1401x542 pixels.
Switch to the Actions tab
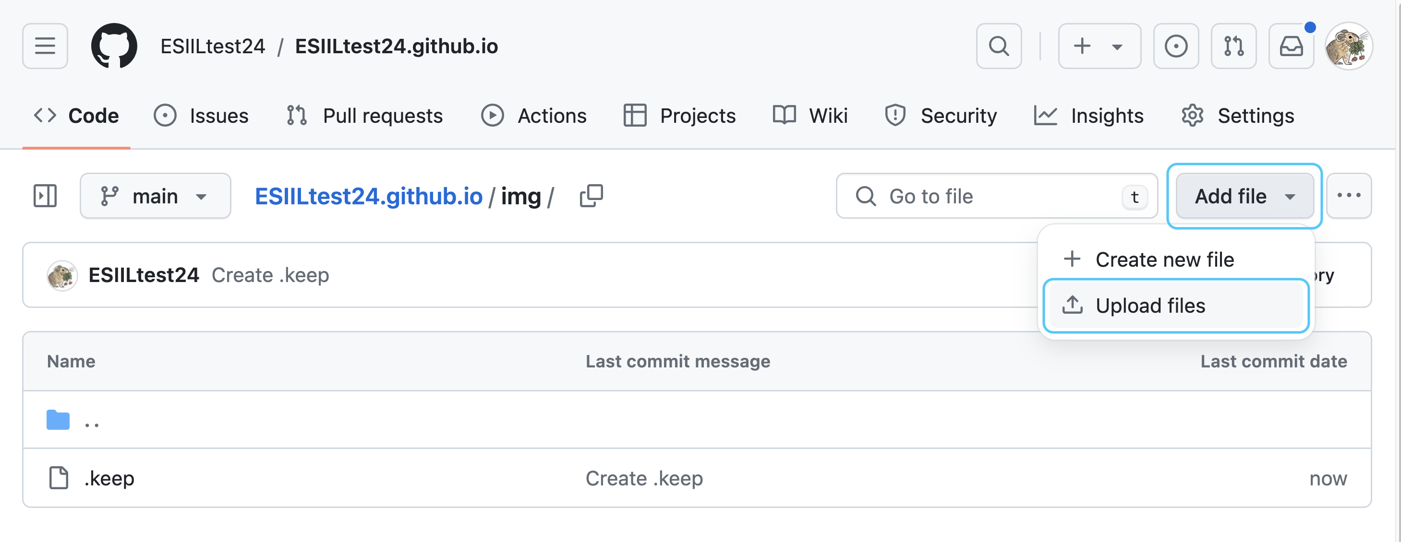(533, 116)
